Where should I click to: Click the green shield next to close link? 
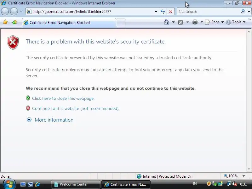click(28, 98)
